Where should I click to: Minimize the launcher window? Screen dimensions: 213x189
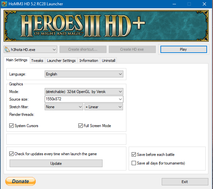click(x=174, y=4)
